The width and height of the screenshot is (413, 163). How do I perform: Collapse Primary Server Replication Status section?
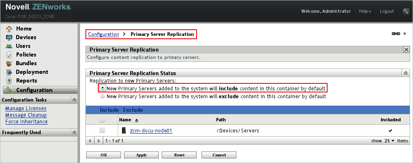[406, 73]
